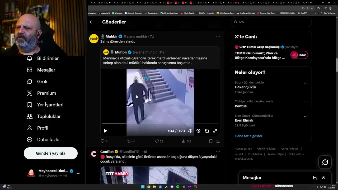The image size is (338, 190).
Task: Click the @ConflictTR handle
Action: [129, 152]
